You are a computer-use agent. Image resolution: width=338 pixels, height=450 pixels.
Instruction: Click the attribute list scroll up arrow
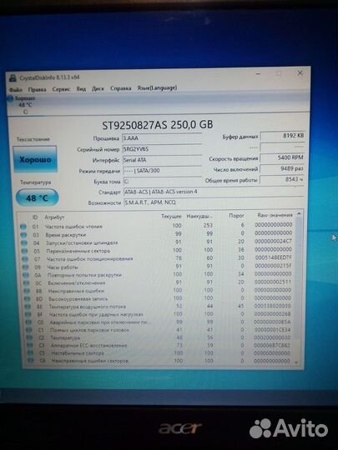pyautogui.click(x=299, y=214)
